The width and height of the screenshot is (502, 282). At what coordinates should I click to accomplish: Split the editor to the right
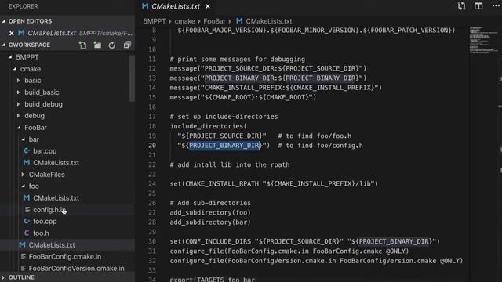(x=478, y=6)
